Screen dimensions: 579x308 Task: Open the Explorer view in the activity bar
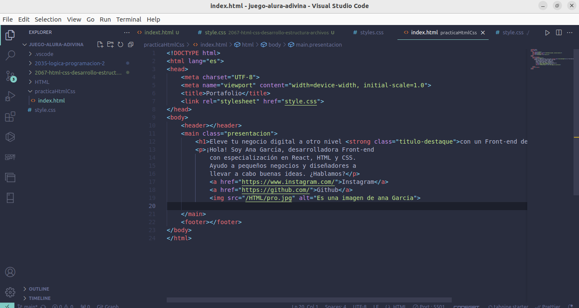[10, 35]
